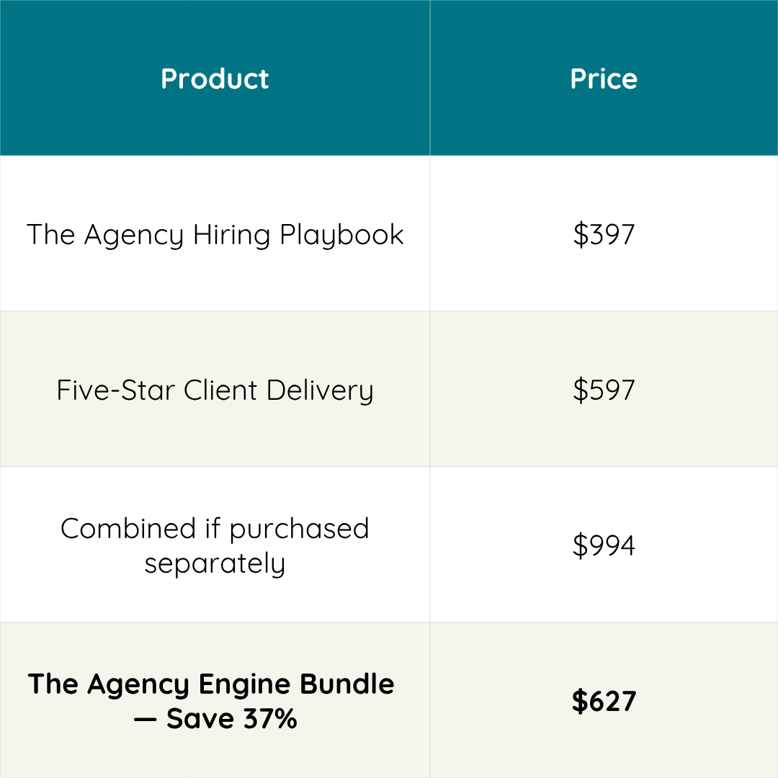
Task: Click the word purchased
Action: 299,529
